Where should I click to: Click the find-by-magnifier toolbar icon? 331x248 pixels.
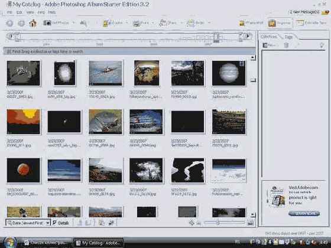click(x=83, y=23)
